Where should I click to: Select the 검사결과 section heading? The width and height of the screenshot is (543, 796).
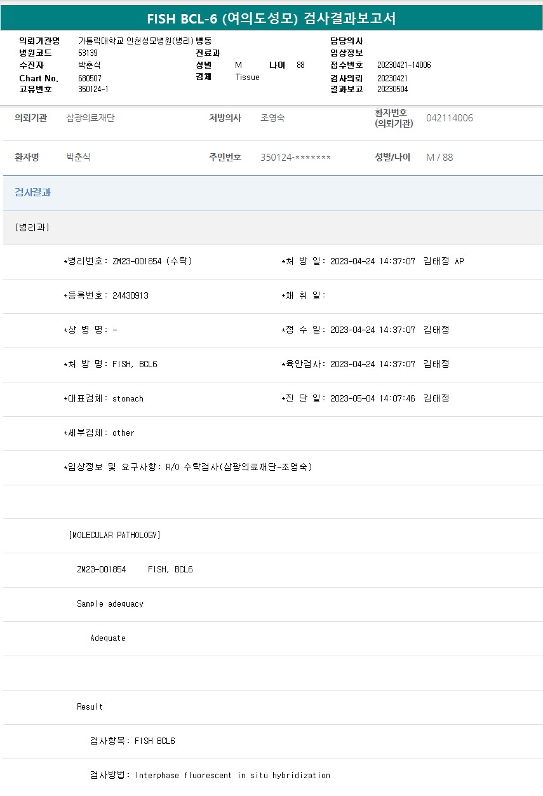pos(32,192)
